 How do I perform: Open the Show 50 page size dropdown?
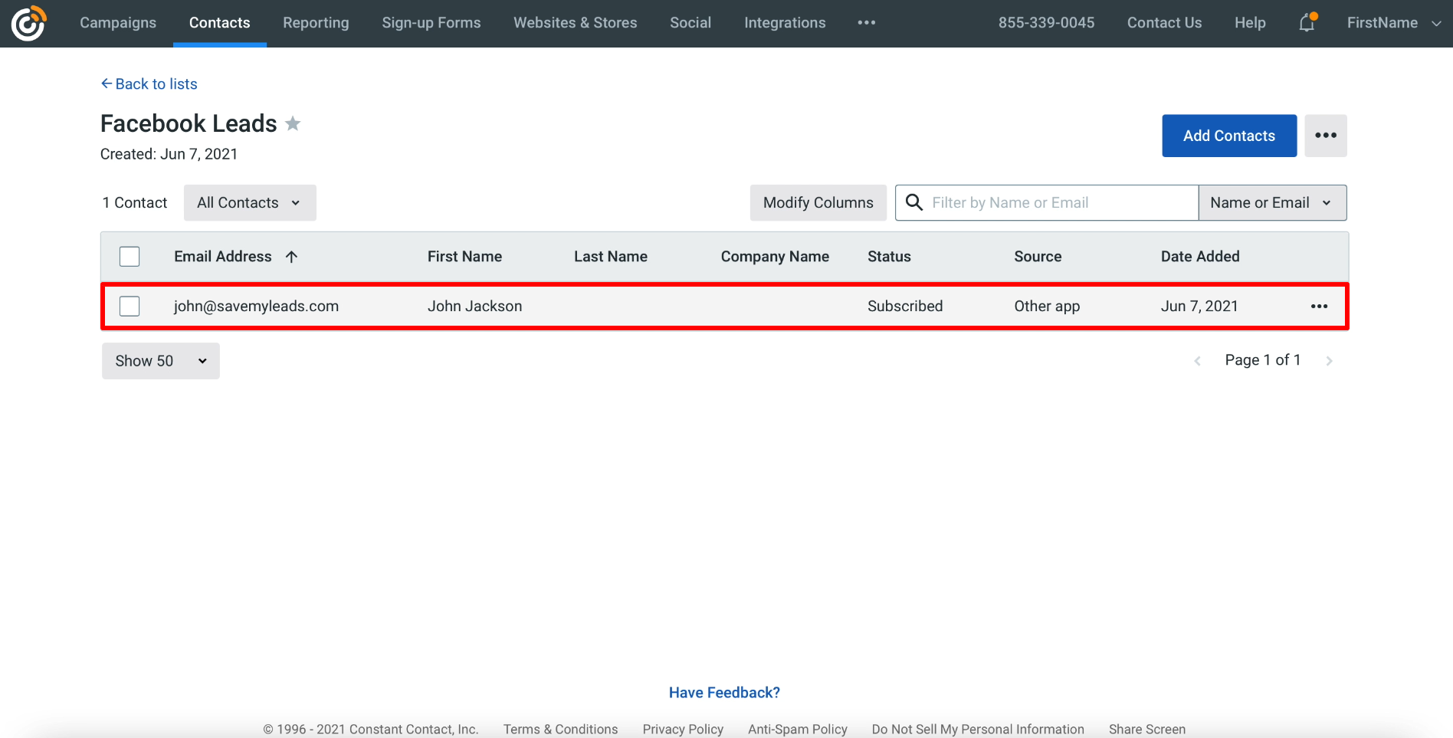[161, 361]
